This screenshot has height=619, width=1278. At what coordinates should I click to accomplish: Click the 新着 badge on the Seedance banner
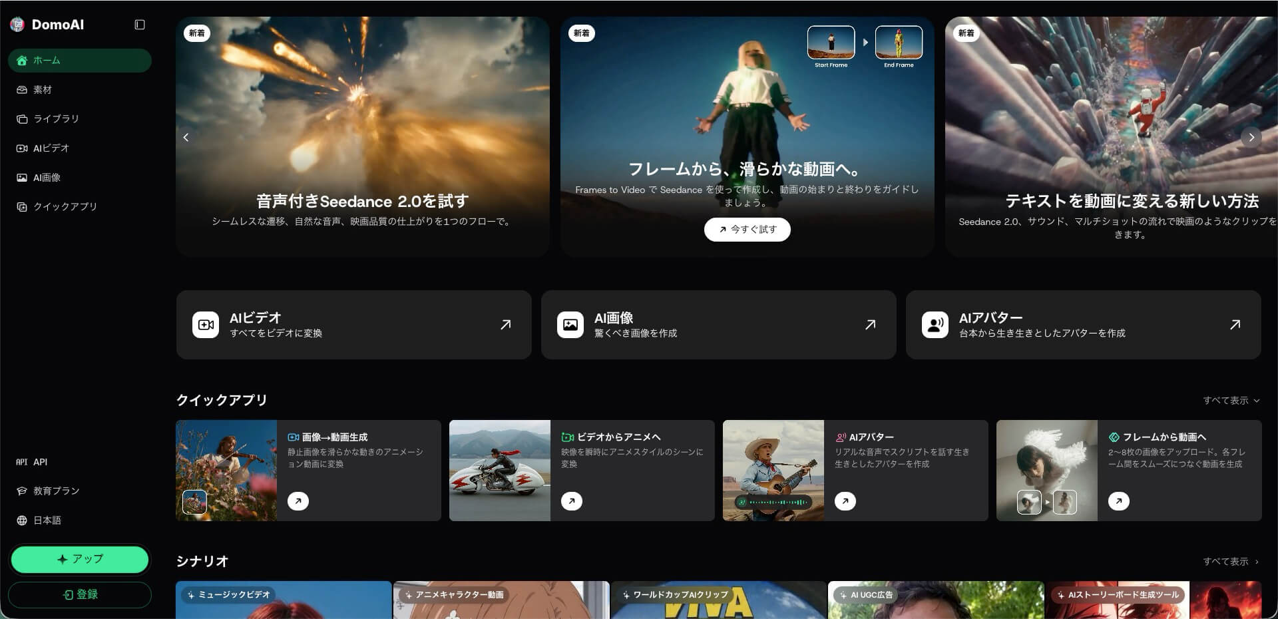(197, 33)
